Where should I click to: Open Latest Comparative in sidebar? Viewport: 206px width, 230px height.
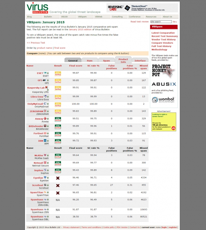[x=163, y=33]
